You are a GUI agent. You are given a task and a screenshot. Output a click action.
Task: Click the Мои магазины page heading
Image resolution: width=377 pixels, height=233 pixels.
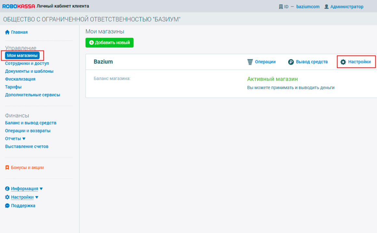(x=105, y=32)
